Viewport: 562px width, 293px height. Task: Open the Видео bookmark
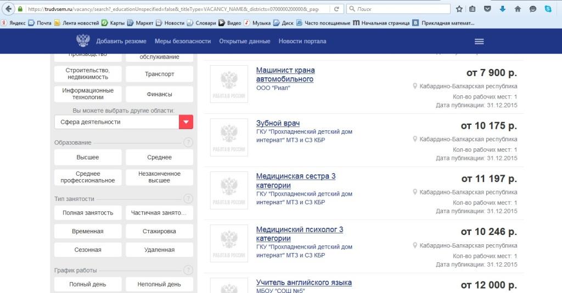pos(230,23)
